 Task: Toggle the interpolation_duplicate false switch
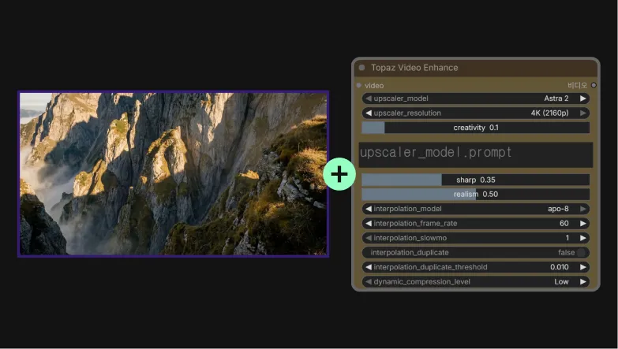(582, 253)
